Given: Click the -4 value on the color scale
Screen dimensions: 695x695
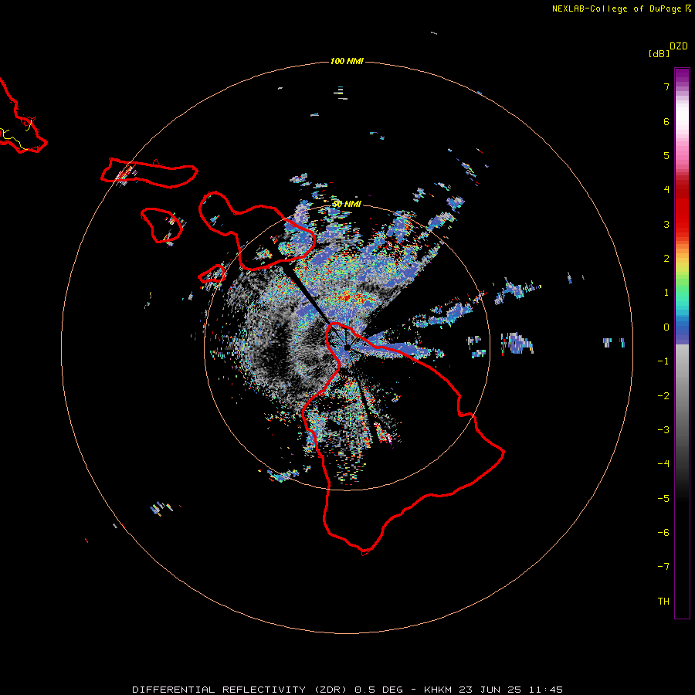Looking at the screenshot, I should [663, 464].
